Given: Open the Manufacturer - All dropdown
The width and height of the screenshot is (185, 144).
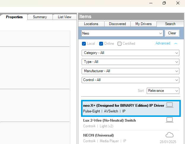Looking at the screenshot, I should [130, 71].
